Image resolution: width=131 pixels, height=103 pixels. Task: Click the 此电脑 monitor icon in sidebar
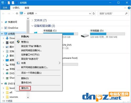pos(6,34)
